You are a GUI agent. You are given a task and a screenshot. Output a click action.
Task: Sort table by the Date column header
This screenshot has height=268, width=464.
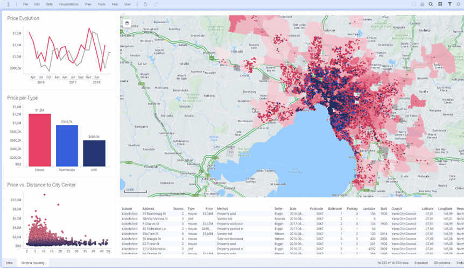293,209
